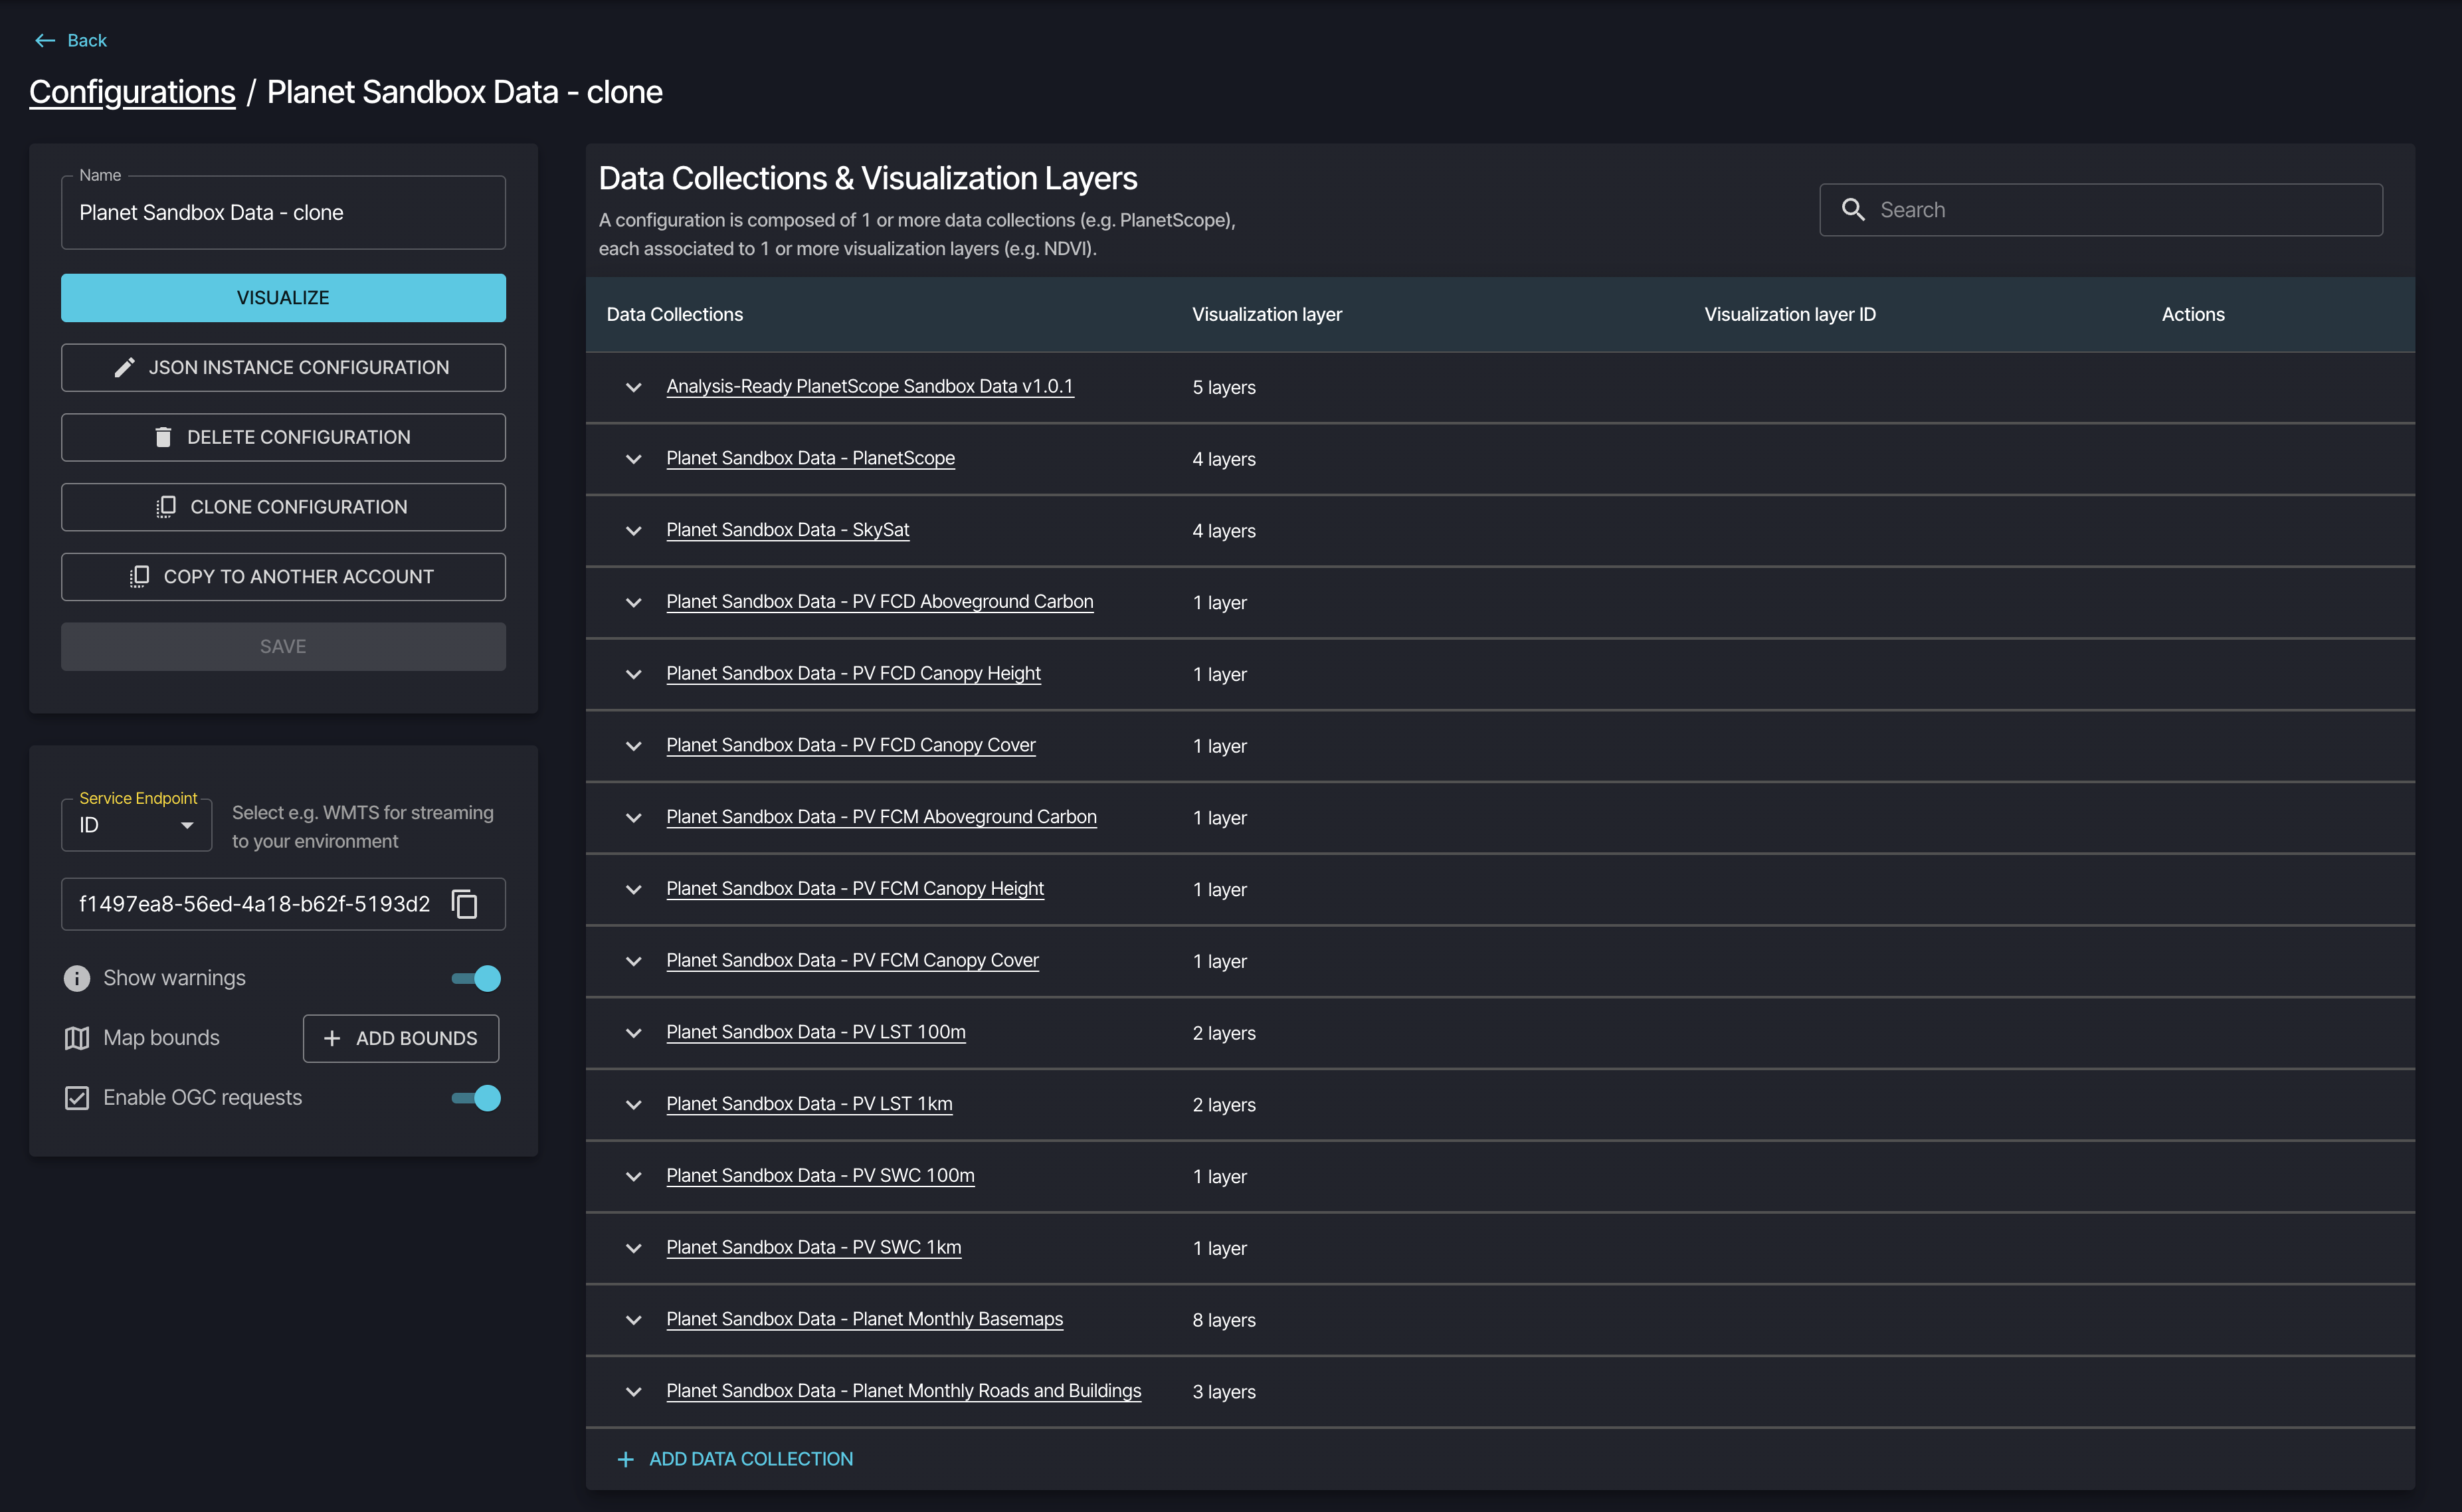Open the Service Endpoint dropdown

coord(137,825)
